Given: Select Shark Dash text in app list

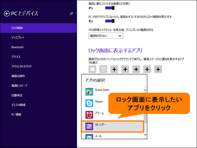Looking at the screenshot, I should [102, 90].
